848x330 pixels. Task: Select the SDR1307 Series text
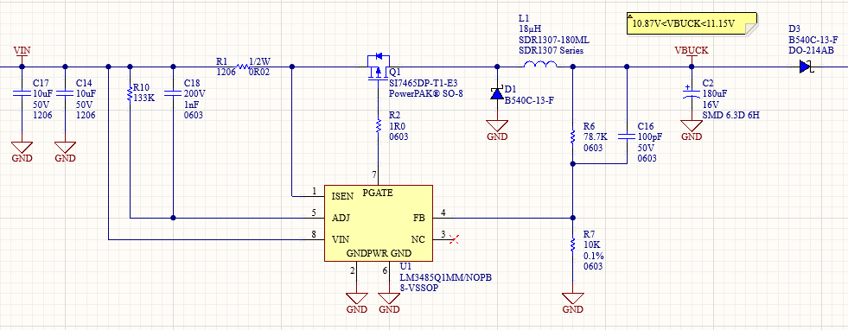click(x=552, y=51)
